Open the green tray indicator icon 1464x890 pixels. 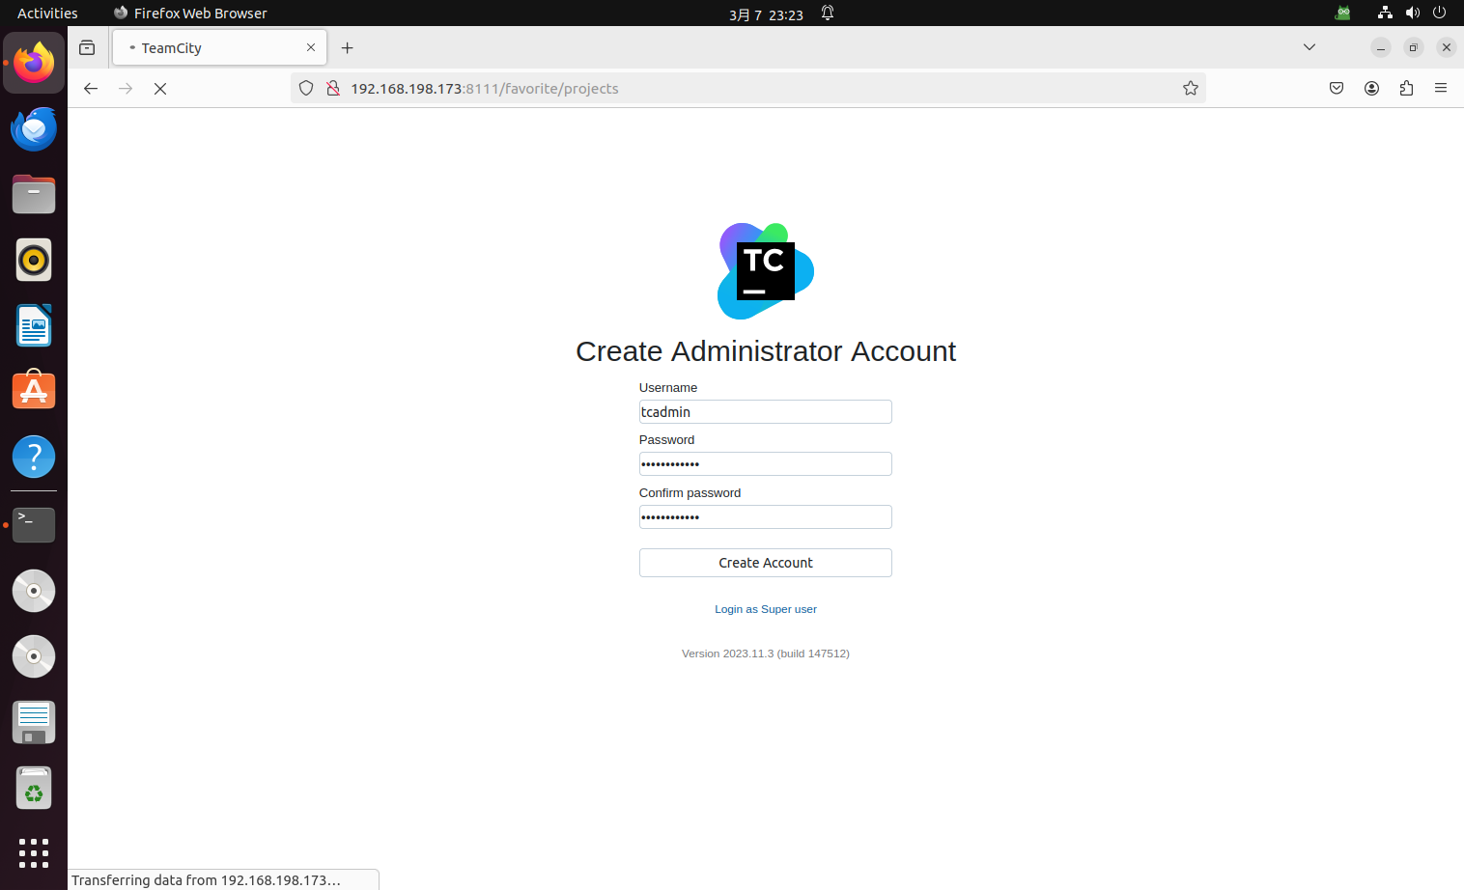coord(1343,13)
